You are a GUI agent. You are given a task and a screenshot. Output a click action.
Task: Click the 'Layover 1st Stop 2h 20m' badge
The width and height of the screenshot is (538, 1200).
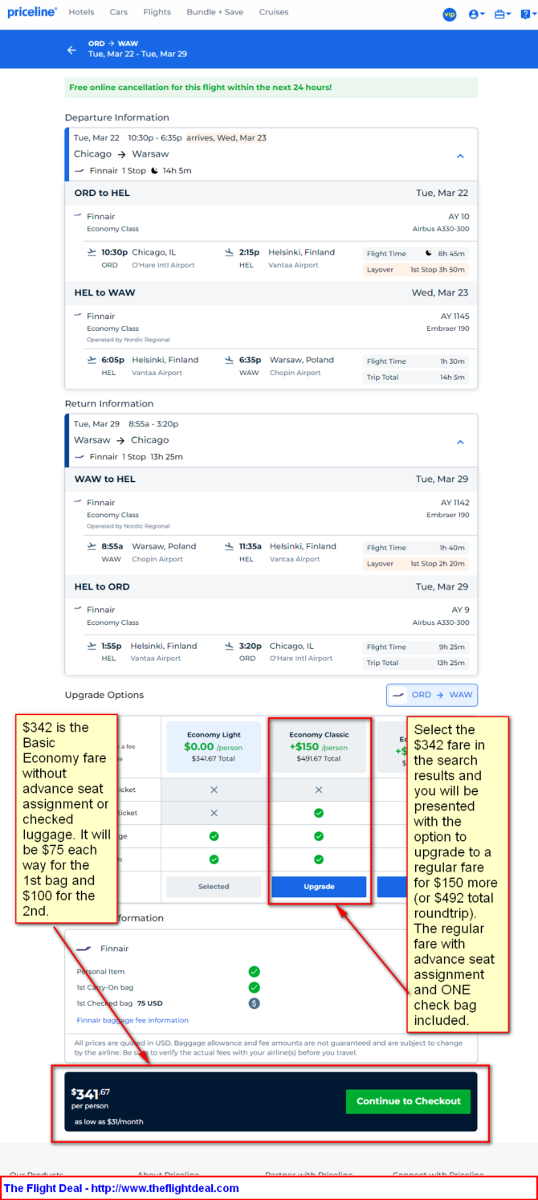[416, 564]
